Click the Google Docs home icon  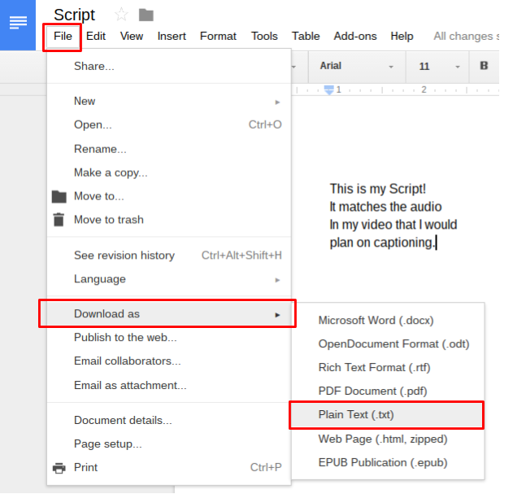tap(18, 25)
